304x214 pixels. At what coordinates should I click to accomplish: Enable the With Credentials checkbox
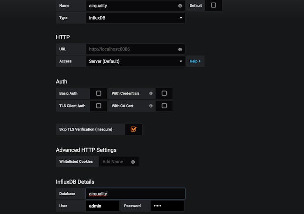(164, 93)
